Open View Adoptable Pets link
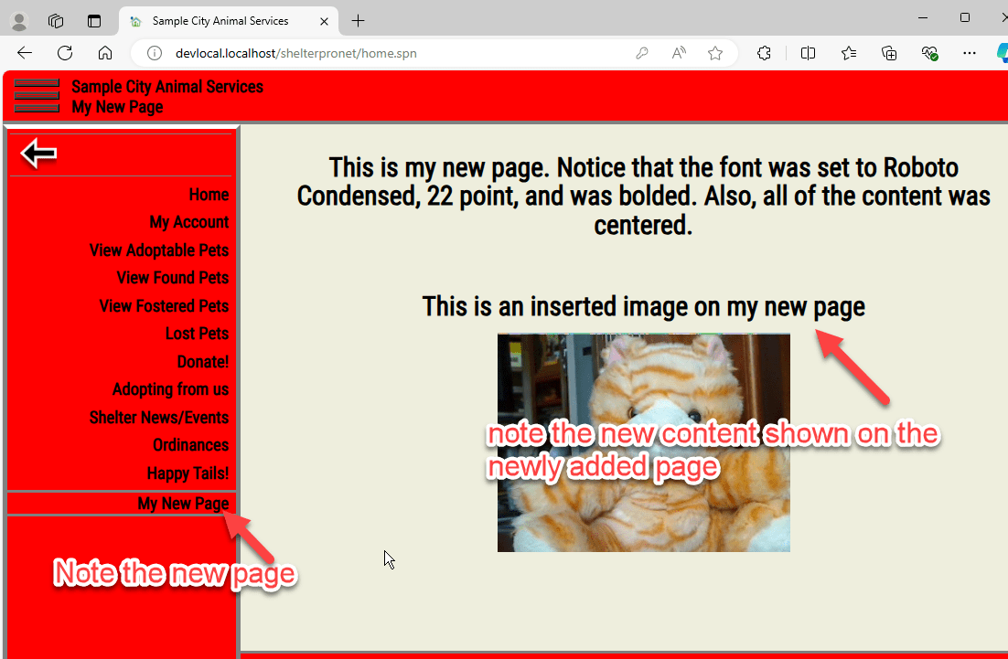Viewport: 1008px width, 659px height. coord(159,250)
